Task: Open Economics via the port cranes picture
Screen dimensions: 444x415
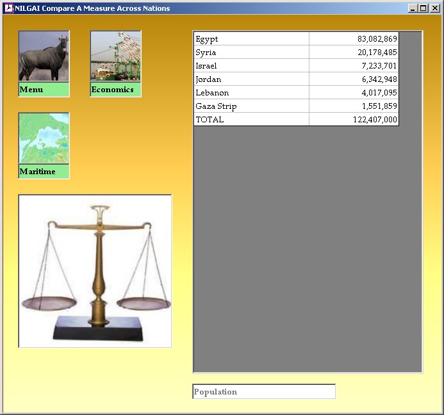Action: 115,57
